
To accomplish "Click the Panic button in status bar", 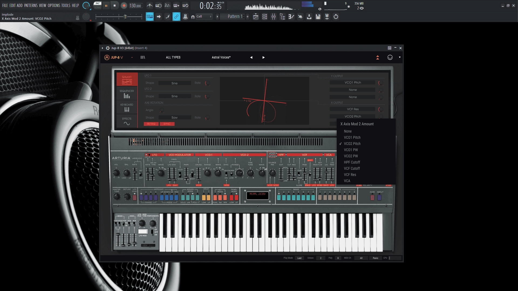I will pyautogui.click(x=376, y=258).
